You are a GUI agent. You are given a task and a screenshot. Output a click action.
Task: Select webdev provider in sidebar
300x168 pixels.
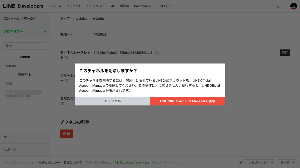[11, 66]
